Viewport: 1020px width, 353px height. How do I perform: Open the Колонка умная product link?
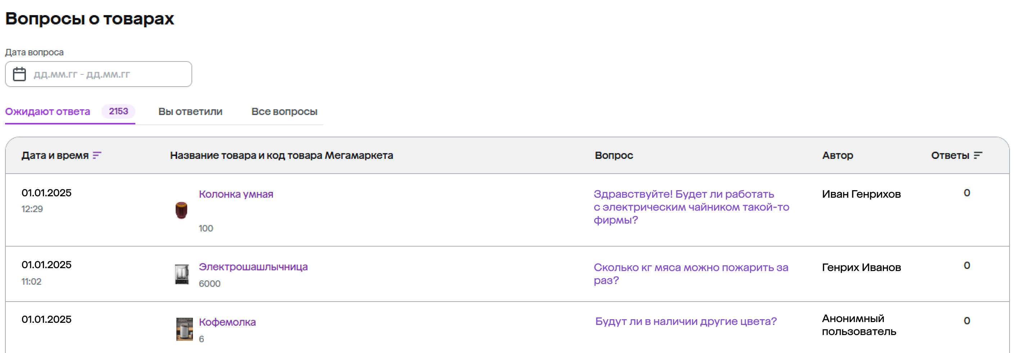[x=236, y=194]
